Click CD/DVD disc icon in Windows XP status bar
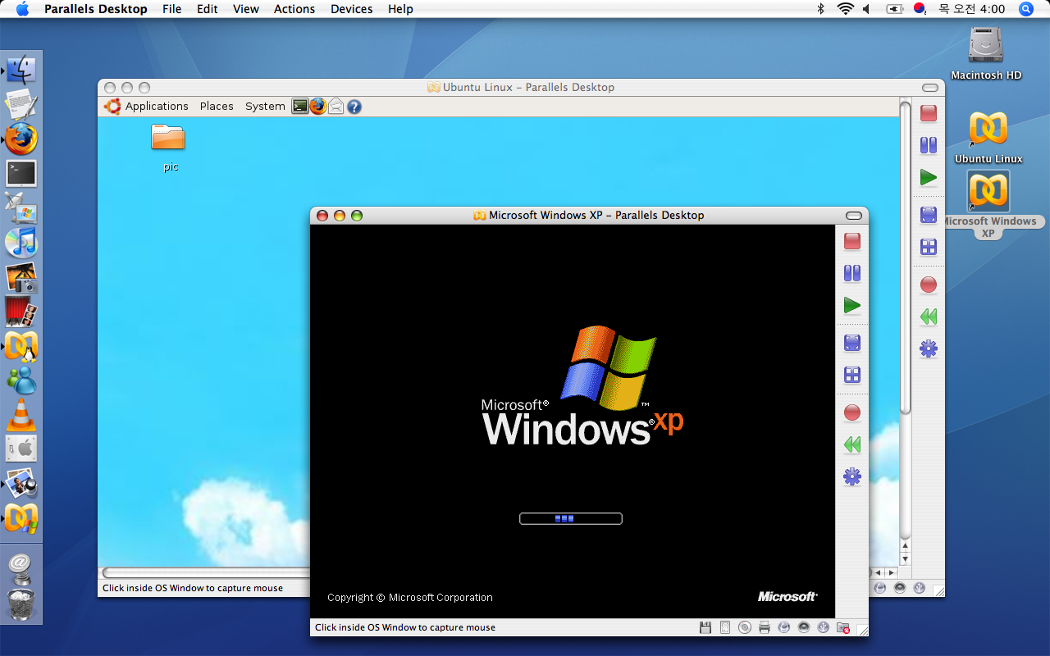 744,627
